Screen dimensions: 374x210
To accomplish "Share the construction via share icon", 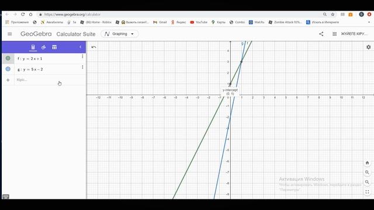I will click(x=321, y=34).
